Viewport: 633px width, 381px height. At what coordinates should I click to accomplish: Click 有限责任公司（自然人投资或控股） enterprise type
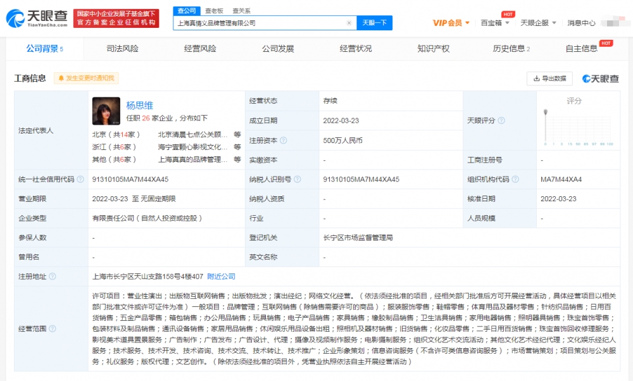coord(147,218)
